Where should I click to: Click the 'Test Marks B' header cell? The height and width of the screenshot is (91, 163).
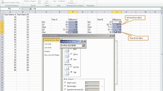click(23, 15)
